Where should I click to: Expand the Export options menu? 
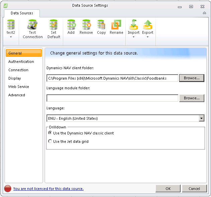tap(147, 37)
